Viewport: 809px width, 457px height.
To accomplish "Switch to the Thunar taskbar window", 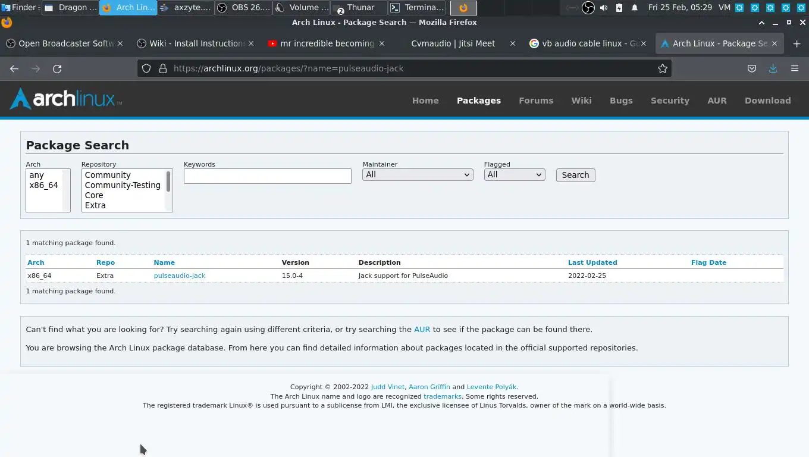I will (x=359, y=8).
